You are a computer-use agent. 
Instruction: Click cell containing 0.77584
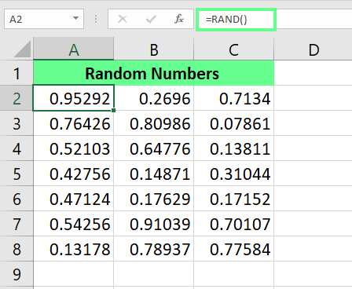point(233,249)
